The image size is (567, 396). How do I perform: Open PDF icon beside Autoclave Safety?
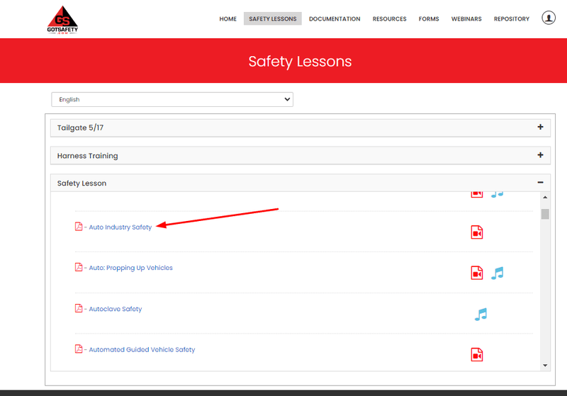click(79, 309)
